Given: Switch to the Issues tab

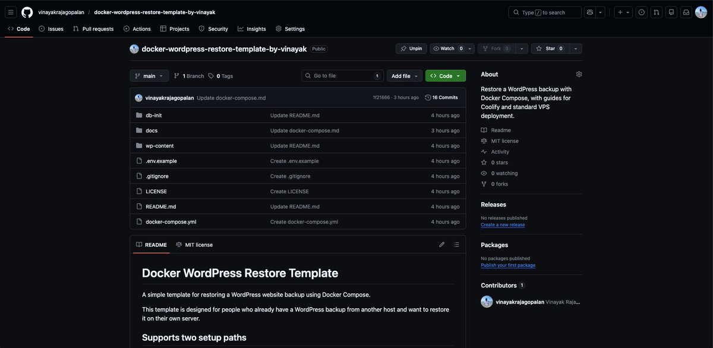Looking at the screenshot, I should [51, 28].
